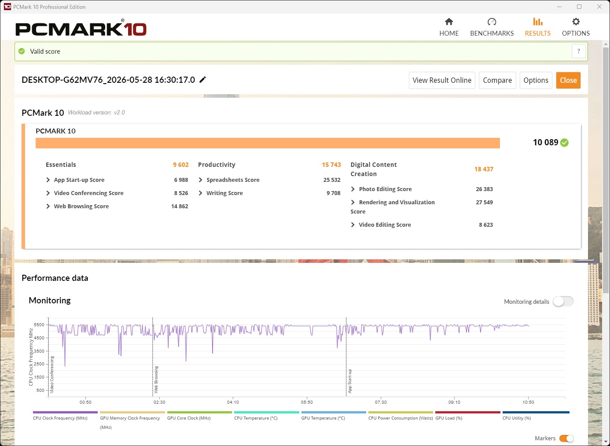Image resolution: width=610 pixels, height=446 pixels.
Task: Click the Spreadsheets score value 25 532
Action: [332, 180]
